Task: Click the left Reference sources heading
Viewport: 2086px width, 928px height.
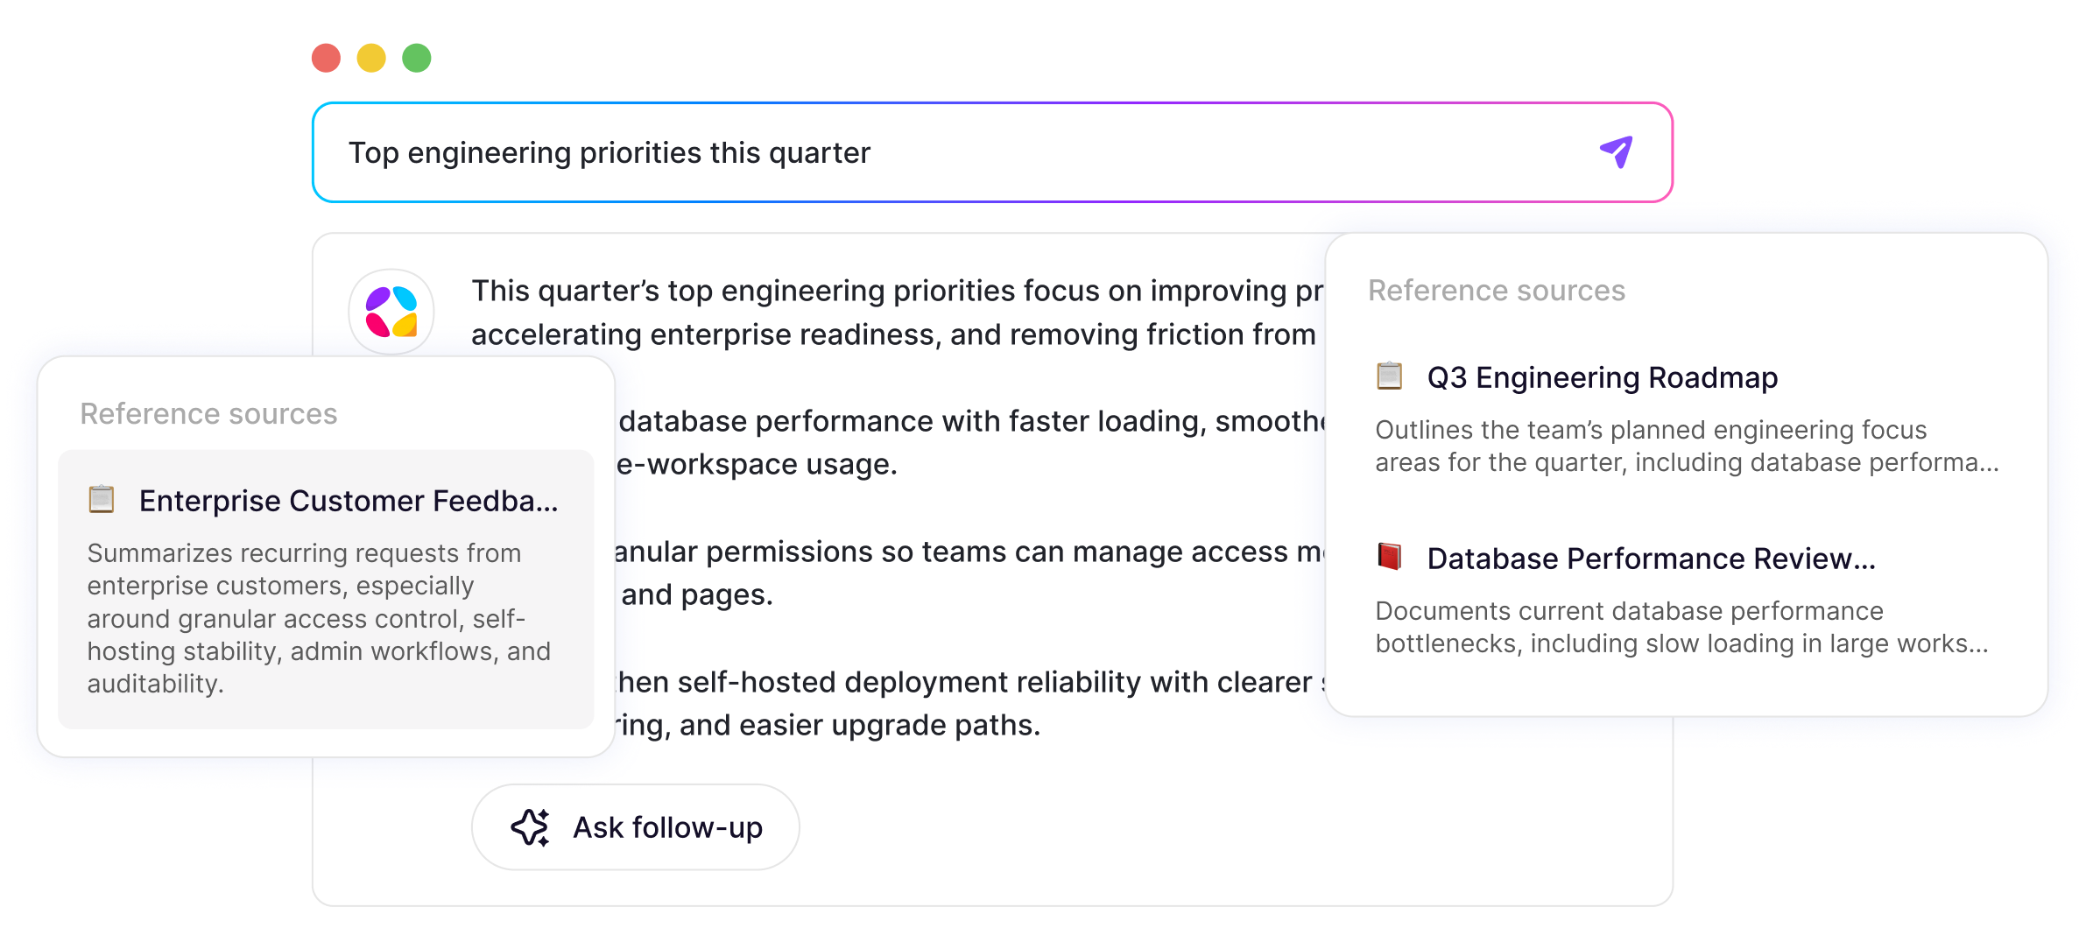Action: tap(208, 414)
